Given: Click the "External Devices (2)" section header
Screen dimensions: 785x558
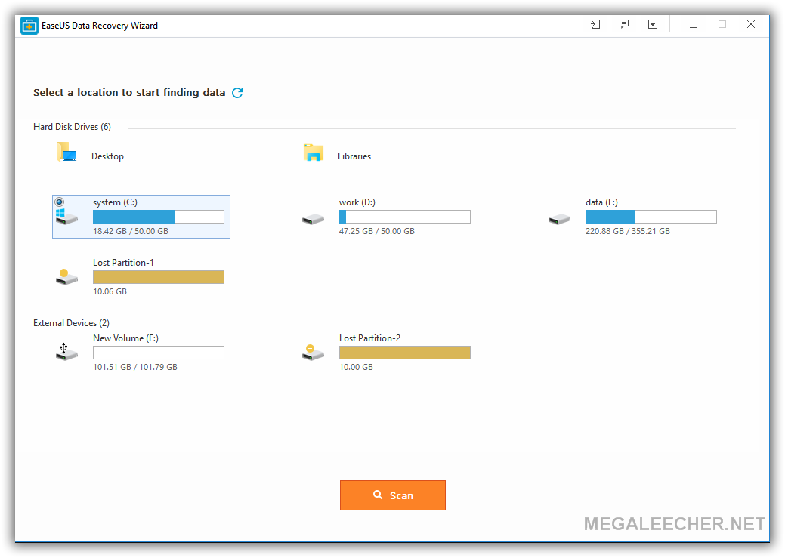Looking at the screenshot, I should click(71, 323).
